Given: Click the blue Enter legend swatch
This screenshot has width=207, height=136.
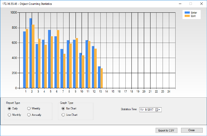Looking at the screenshot, I should click(187, 13).
